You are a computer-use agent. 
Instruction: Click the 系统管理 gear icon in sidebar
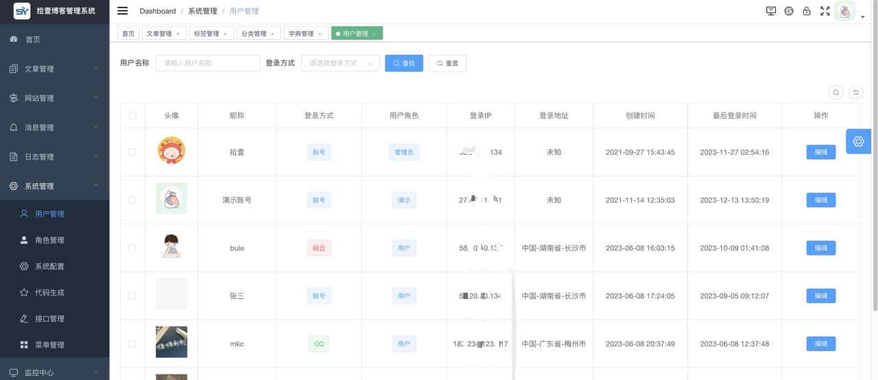14,186
